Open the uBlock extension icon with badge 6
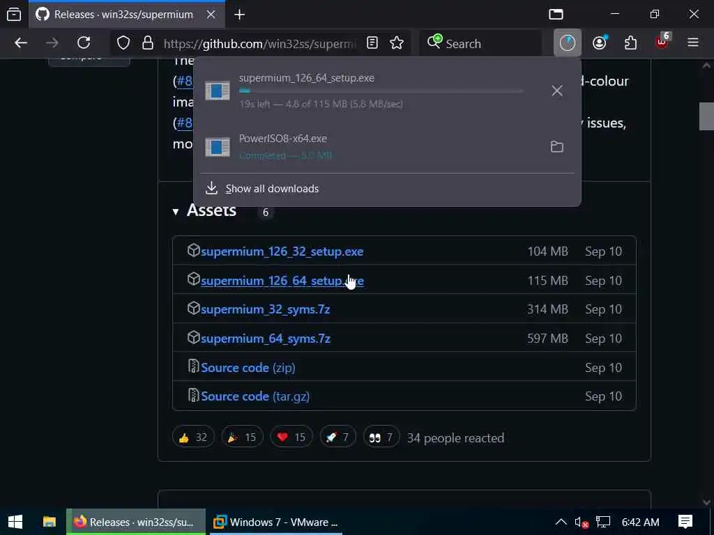Screen dimensions: 714x535 point(662,42)
